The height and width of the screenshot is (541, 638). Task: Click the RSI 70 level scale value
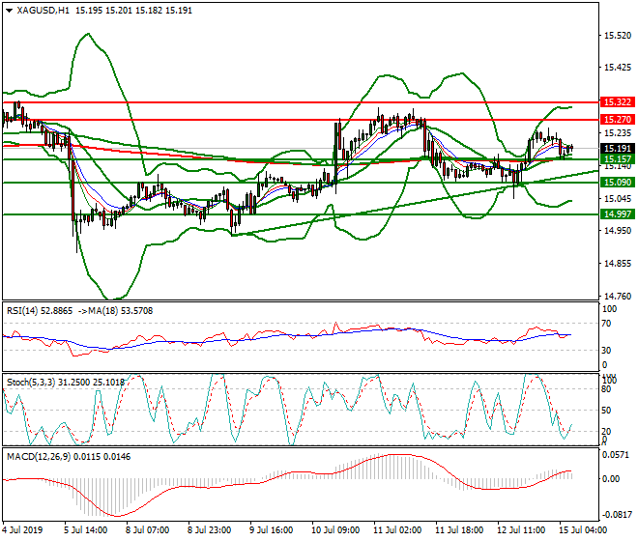tap(606, 324)
